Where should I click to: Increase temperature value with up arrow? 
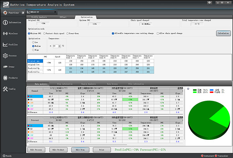[x=60, y=45]
